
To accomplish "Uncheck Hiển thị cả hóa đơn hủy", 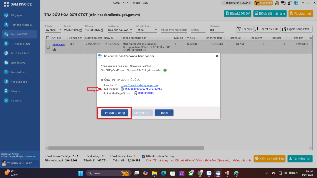I will 143,156.
